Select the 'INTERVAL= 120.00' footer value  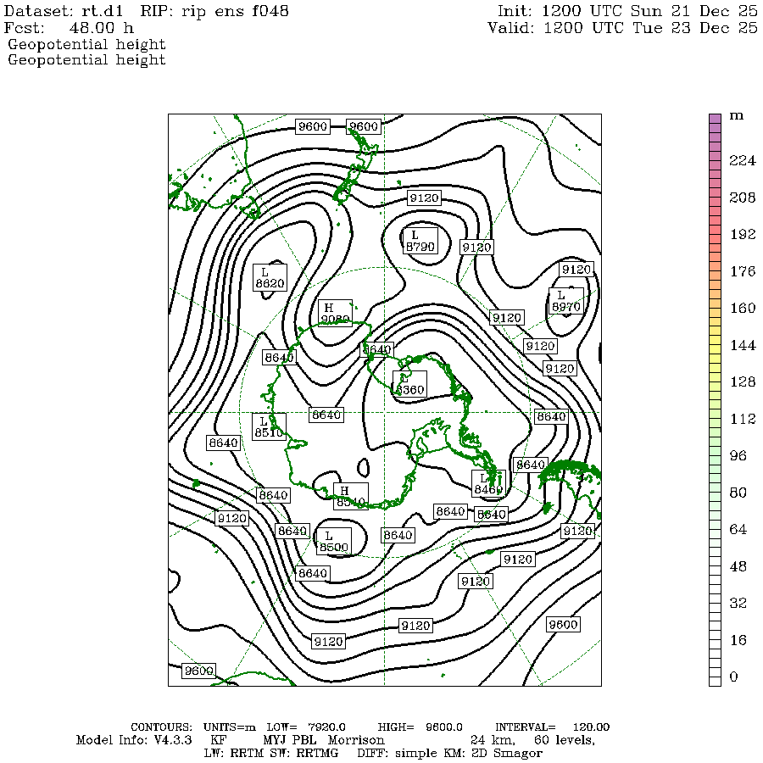pyautogui.click(x=552, y=727)
